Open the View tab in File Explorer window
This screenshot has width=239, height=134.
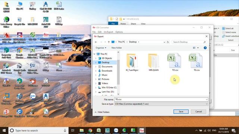click(x=143, y=24)
